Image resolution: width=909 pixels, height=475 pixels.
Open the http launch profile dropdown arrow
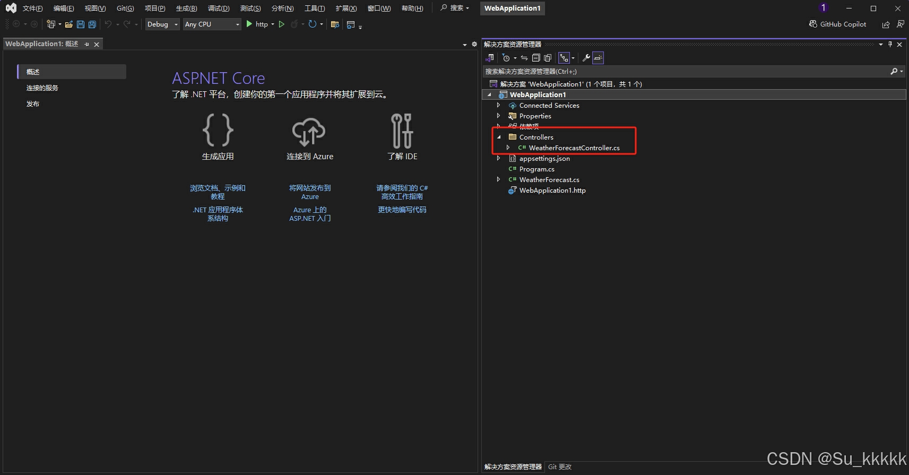click(x=273, y=24)
